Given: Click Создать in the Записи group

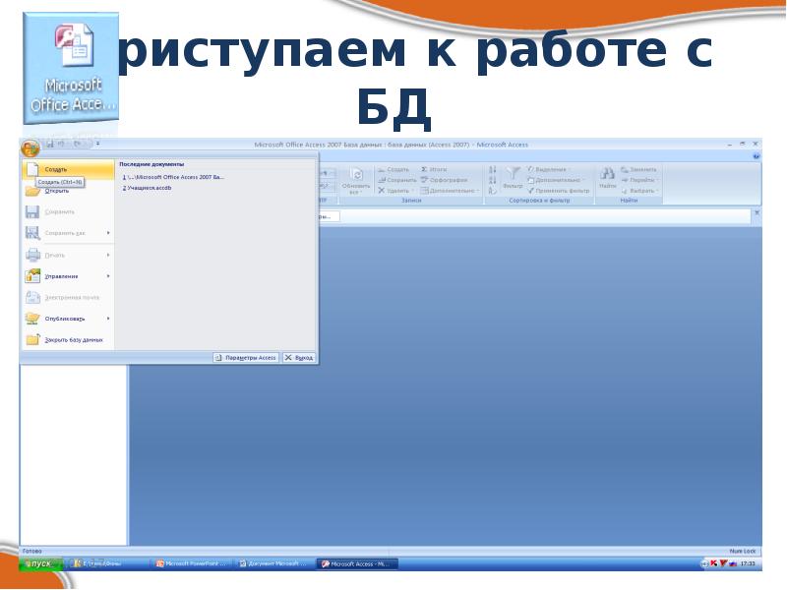Looking at the screenshot, I should coord(393,169).
